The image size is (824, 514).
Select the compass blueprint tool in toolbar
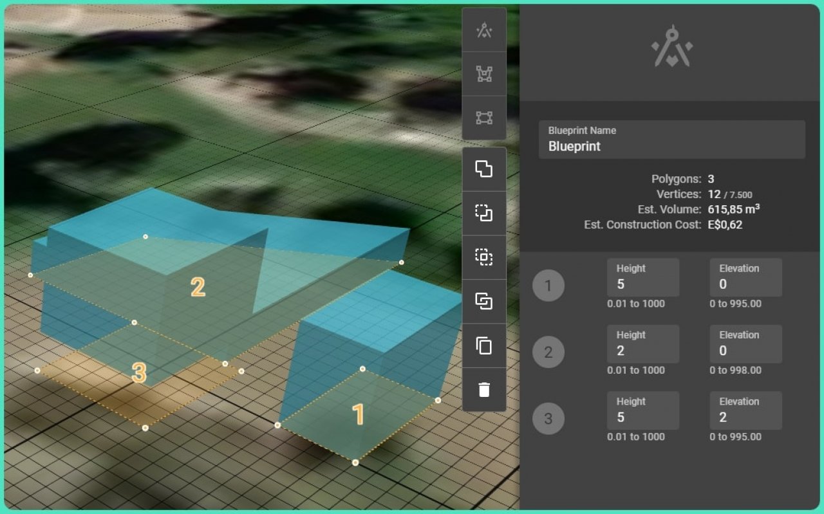pyautogui.click(x=484, y=30)
